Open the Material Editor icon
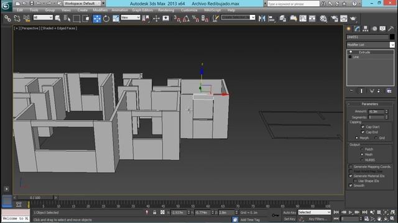 323,19
